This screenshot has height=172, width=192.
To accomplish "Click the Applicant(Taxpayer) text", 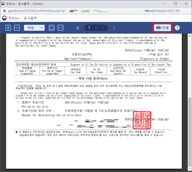I will pyautogui.click(x=78, y=59).
